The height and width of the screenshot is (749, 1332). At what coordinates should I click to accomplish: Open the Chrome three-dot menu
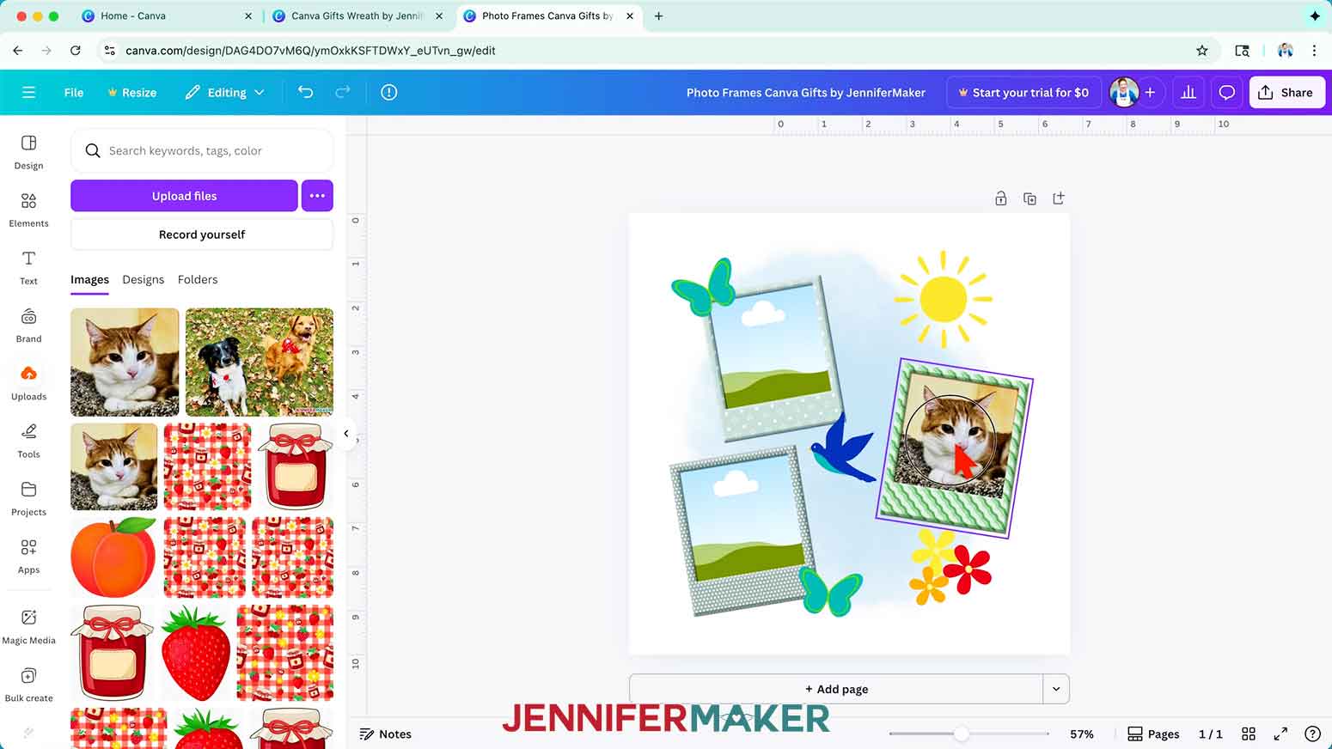coord(1314,51)
